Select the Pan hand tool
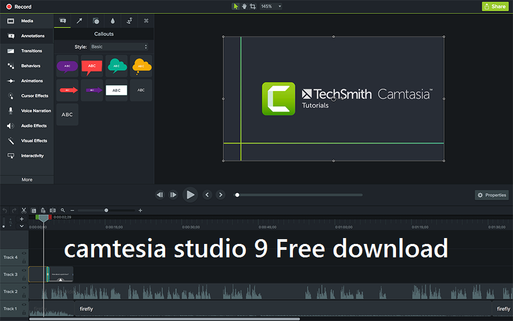This screenshot has width=513, height=321. pyautogui.click(x=244, y=6)
